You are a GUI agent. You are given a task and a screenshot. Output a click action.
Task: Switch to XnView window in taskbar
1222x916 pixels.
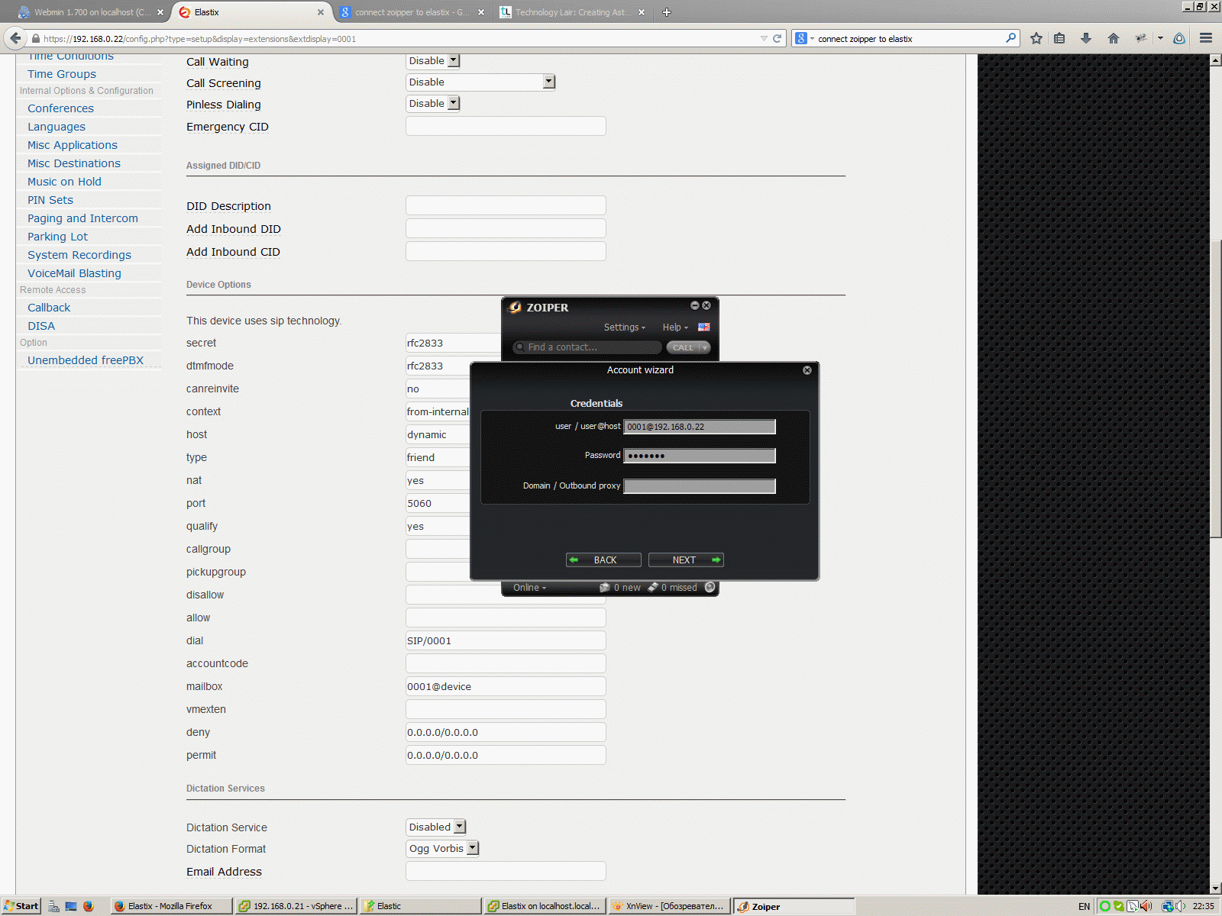click(669, 906)
